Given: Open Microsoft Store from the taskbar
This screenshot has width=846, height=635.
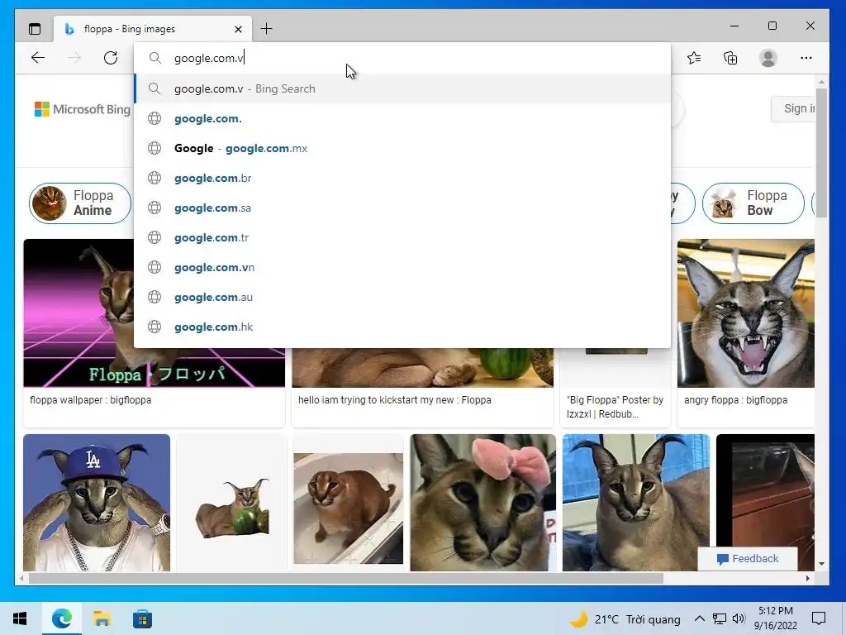Looking at the screenshot, I should pos(142,618).
